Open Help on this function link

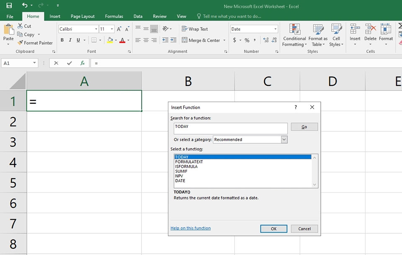(x=191, y=228)
